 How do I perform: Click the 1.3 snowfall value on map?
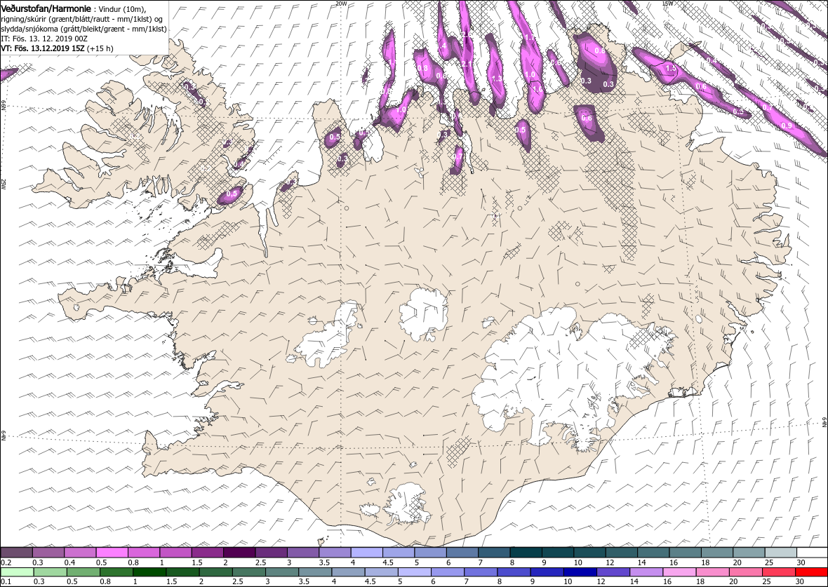coord(496,79)
